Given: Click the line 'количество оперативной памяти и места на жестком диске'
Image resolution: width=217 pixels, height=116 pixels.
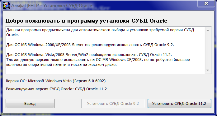Looking at the screenshot, I should [61, 65].
